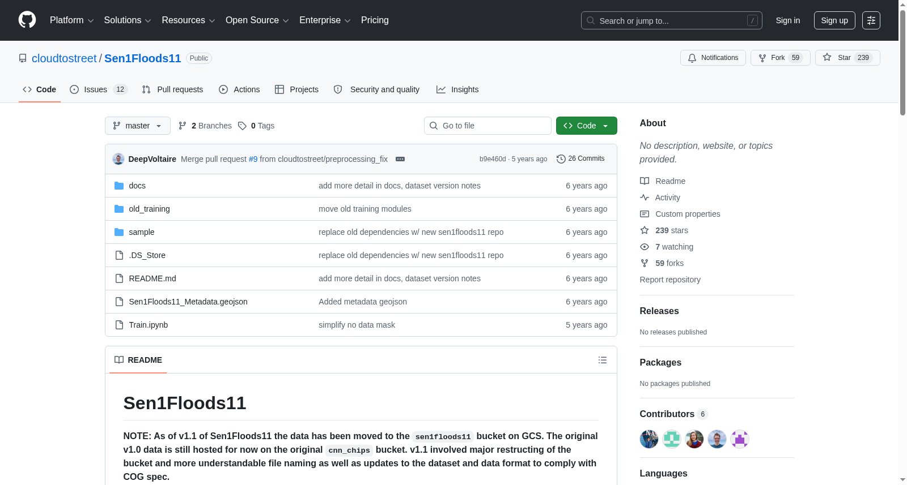This screenshot has height=485, width=907.
Task: Click the Sign in link
Action: click(x=788, y=20)
